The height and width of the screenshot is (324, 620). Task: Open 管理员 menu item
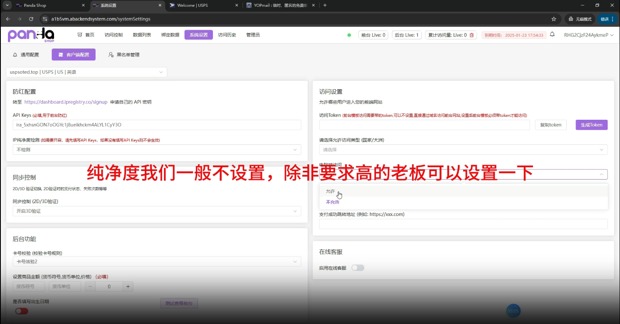(x=253, y=35)
